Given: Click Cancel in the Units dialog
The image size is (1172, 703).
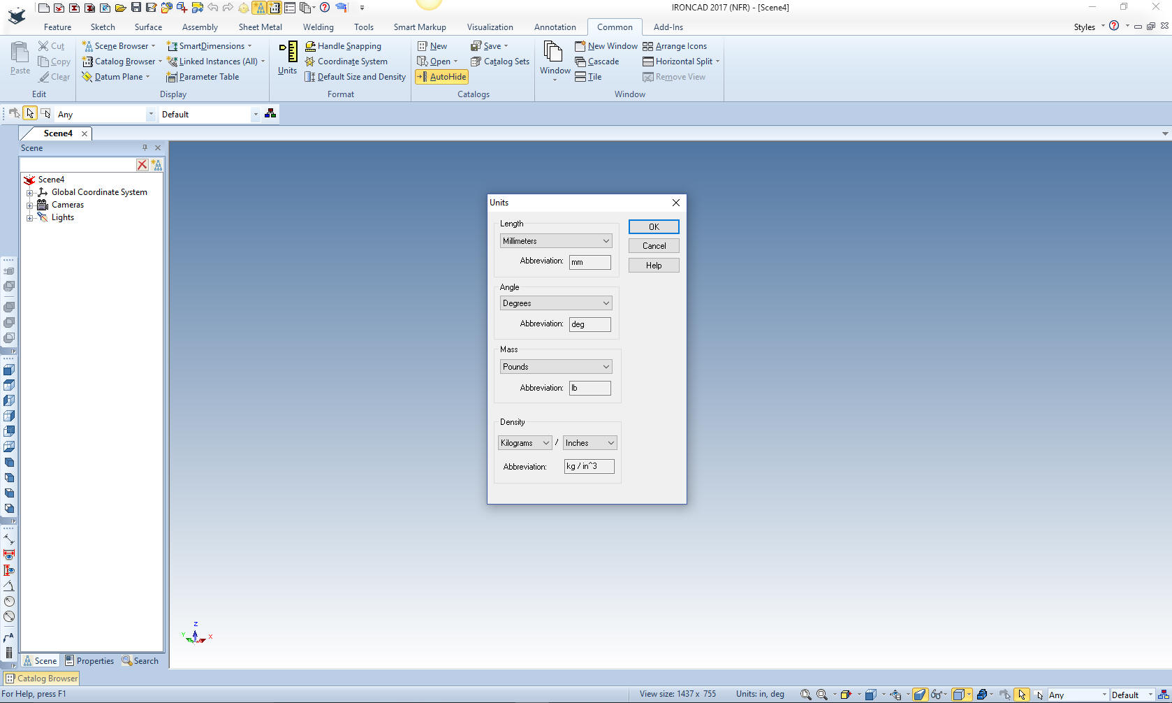Looking at the screenshot, I should 654,246.
